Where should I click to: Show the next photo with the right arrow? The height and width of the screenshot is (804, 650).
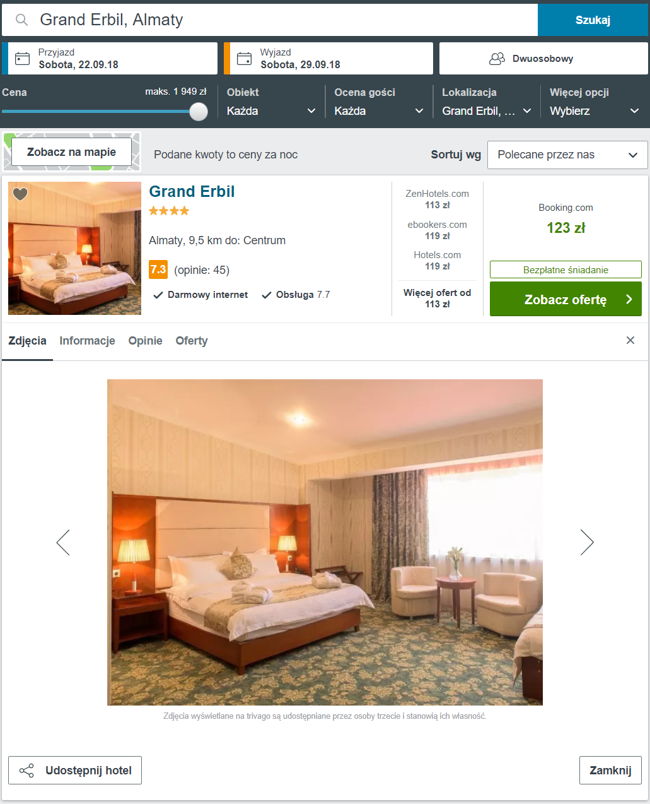587,542
